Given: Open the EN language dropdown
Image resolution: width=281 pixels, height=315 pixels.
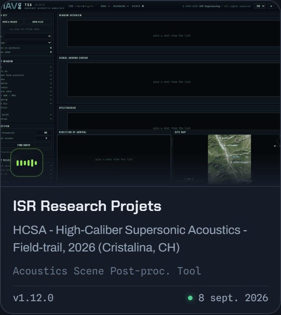Looking at the screenshot, I should [260, 6].
